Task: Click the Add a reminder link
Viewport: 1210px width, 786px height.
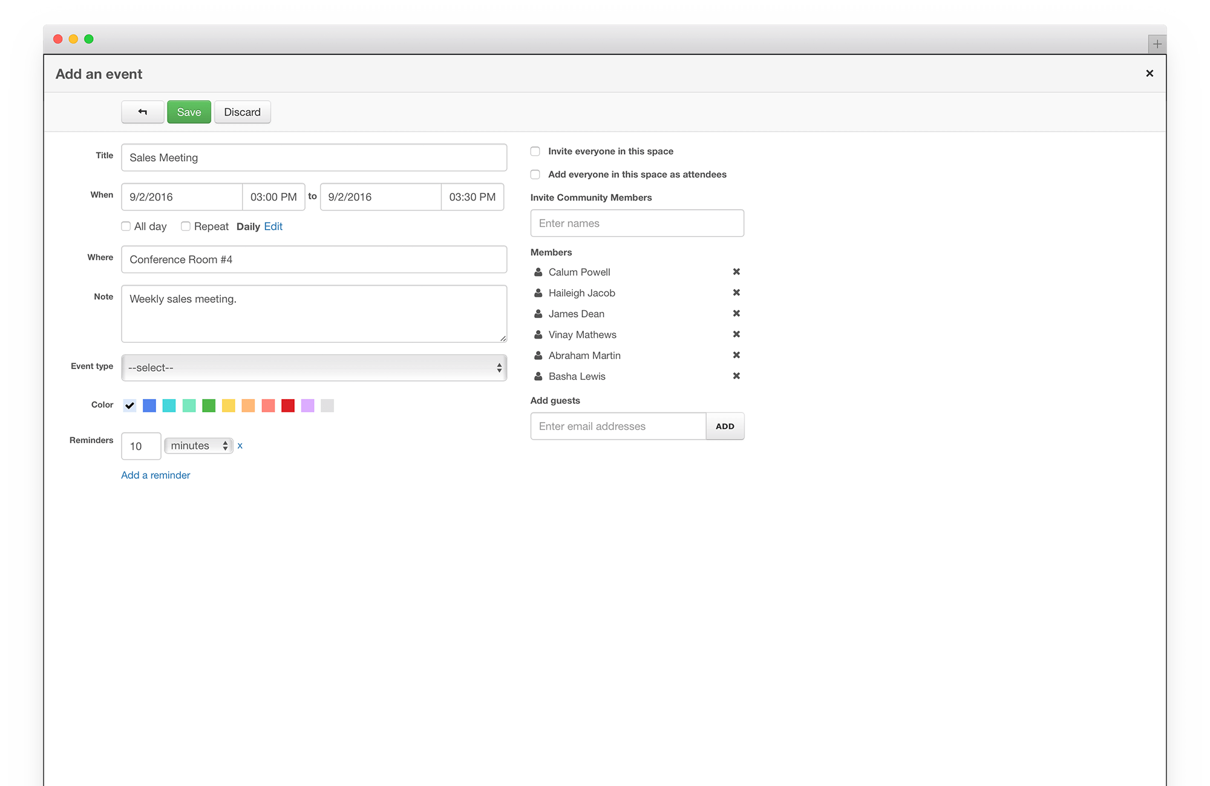Action: pos(155,475)
